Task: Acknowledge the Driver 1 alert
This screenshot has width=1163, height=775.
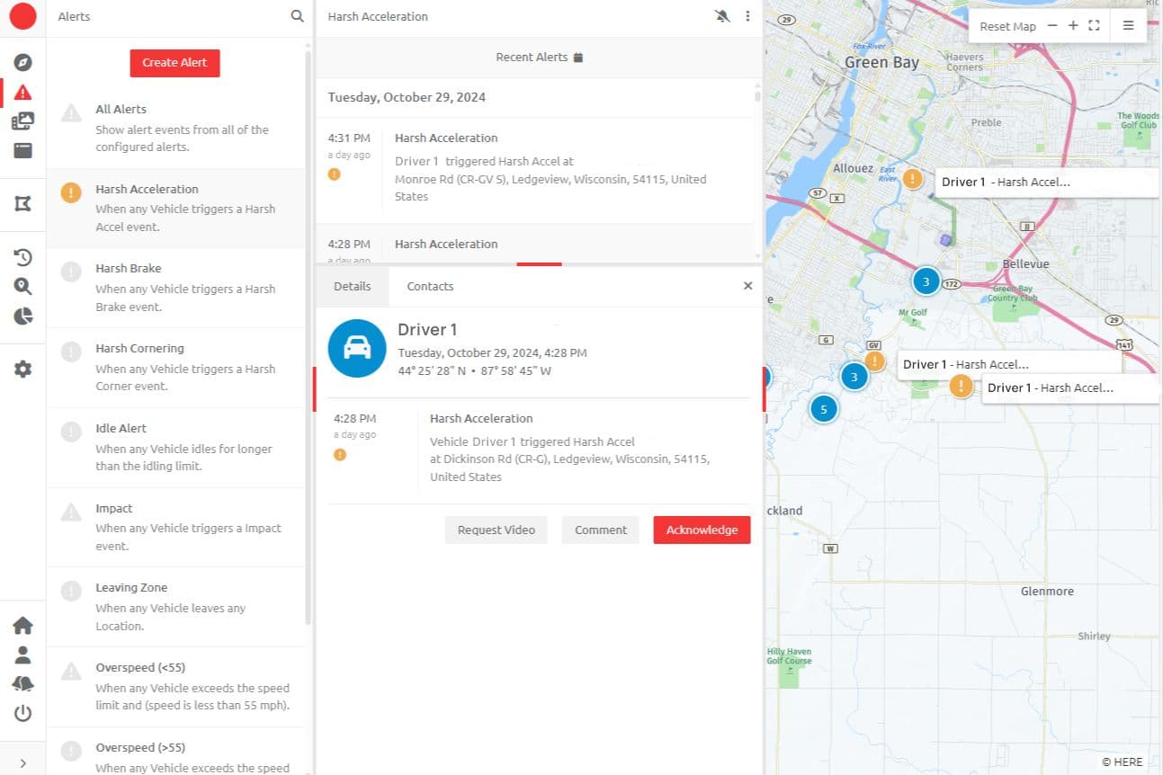Action: click(x=702, y=530)
